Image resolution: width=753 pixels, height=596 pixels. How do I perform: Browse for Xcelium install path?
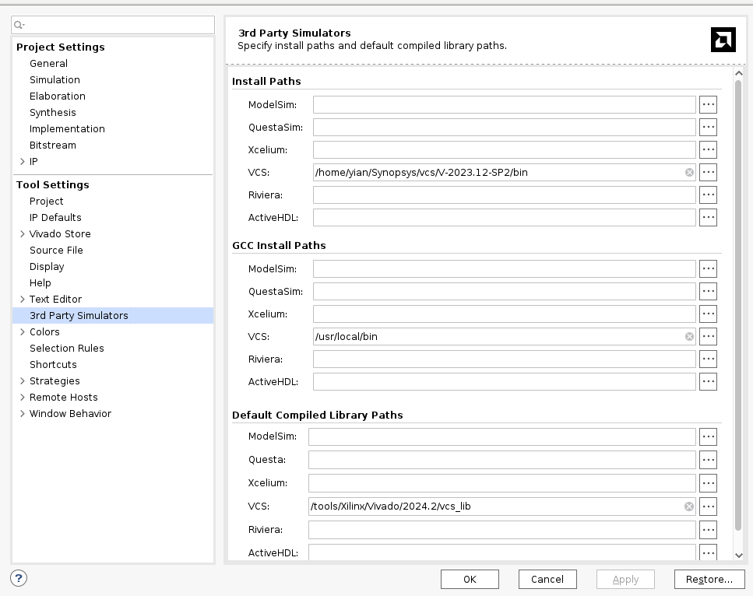click(707, 149)
